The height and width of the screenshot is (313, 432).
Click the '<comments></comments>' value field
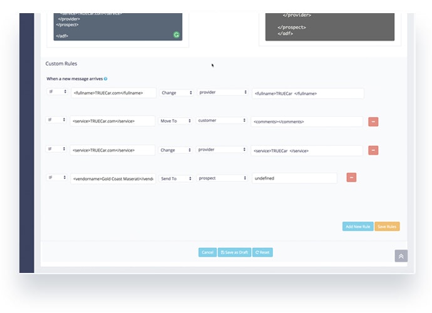tap(307, 121)
